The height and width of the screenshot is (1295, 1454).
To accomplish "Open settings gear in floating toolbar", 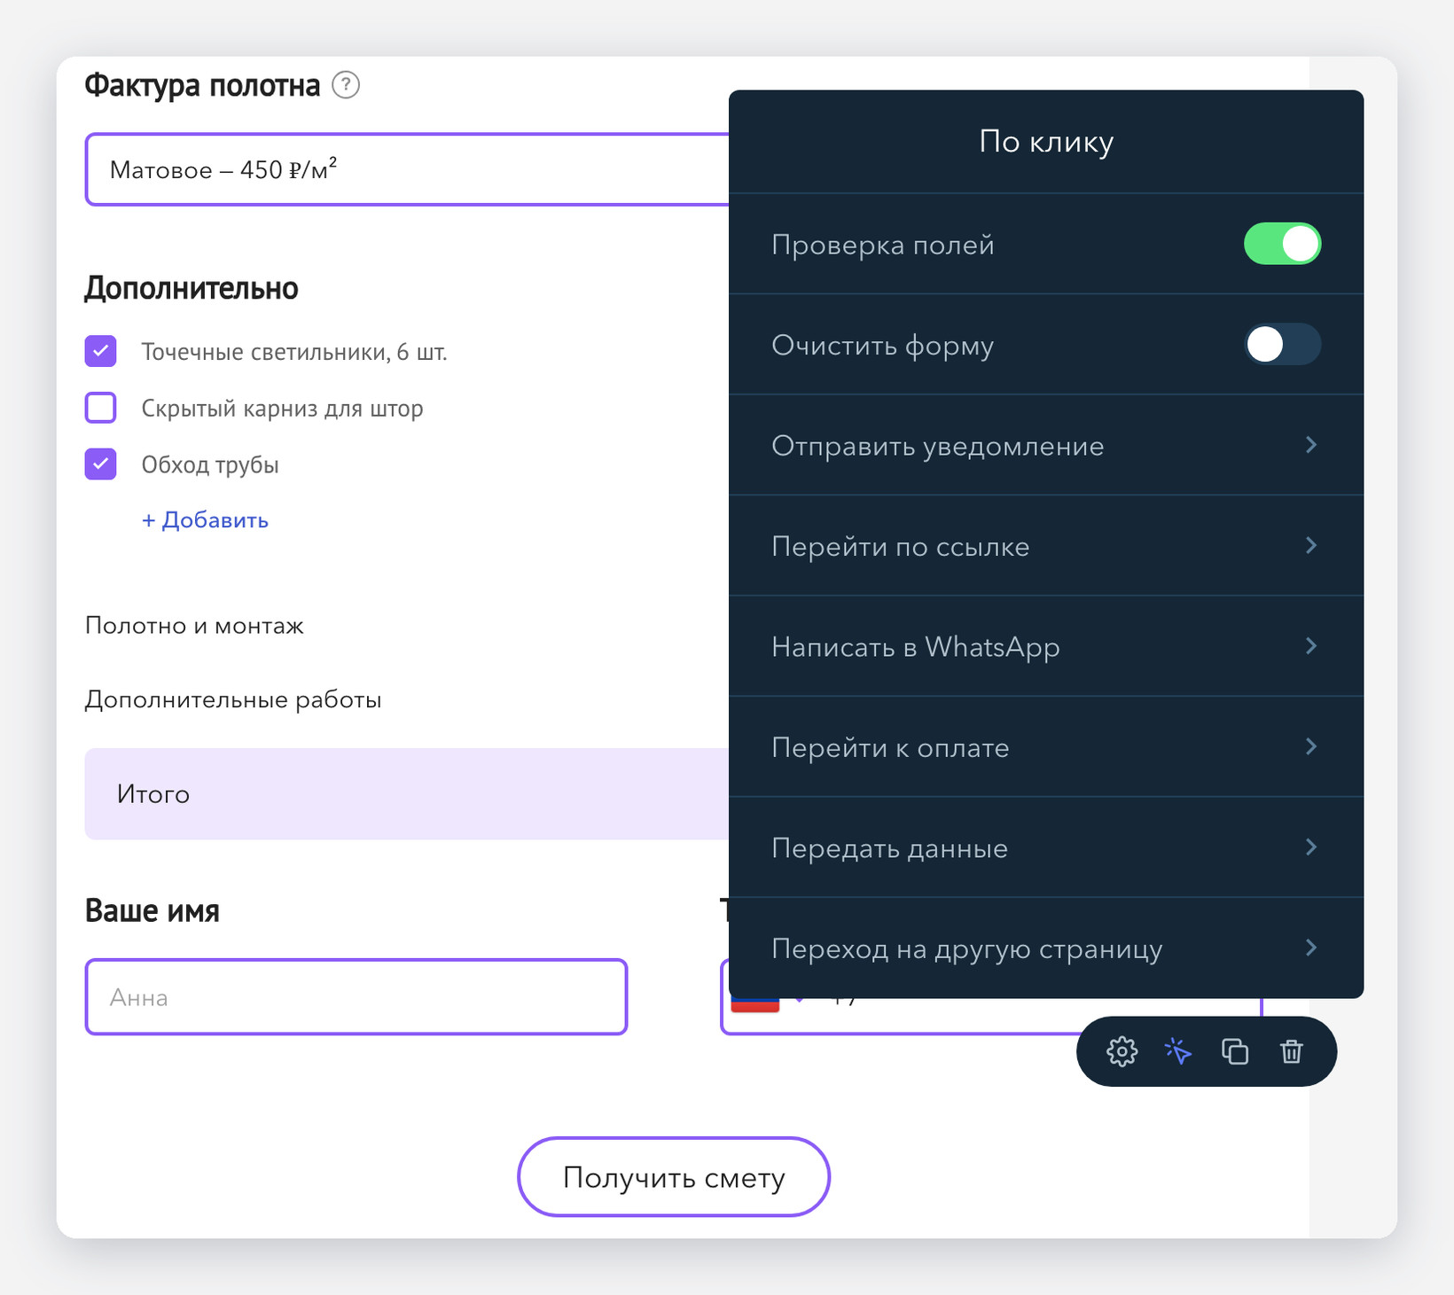I will click(x=1122, y=1051).
